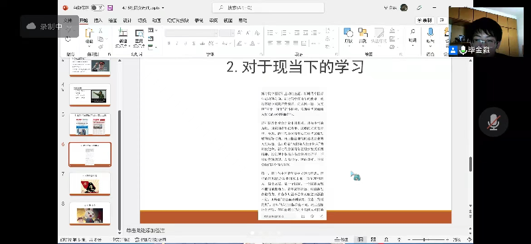
Task: Click the Quick Styles icon
Action: [x=378, y=33]
